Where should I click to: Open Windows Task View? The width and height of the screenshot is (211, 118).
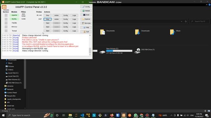coord(64,115)
